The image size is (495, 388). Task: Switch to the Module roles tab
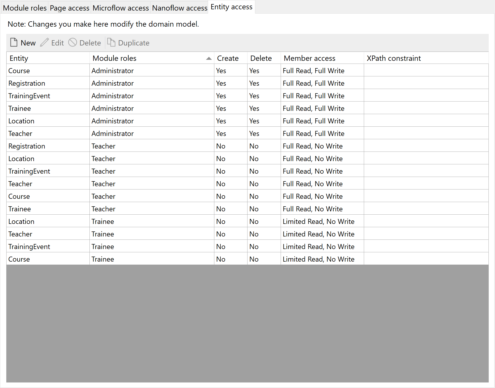[x=25, y=8]
